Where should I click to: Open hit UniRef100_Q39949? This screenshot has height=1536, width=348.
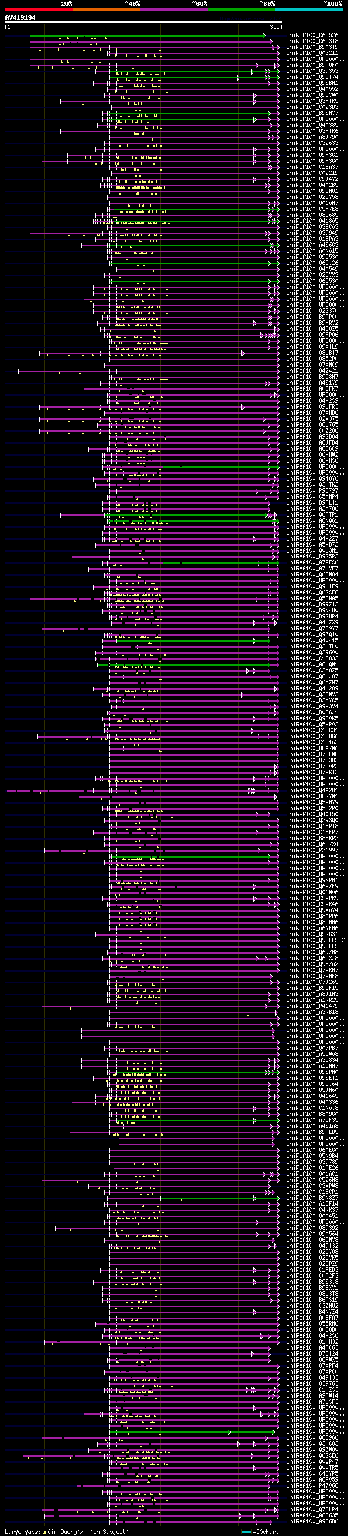pyautogui.click(x=312, y=233)
